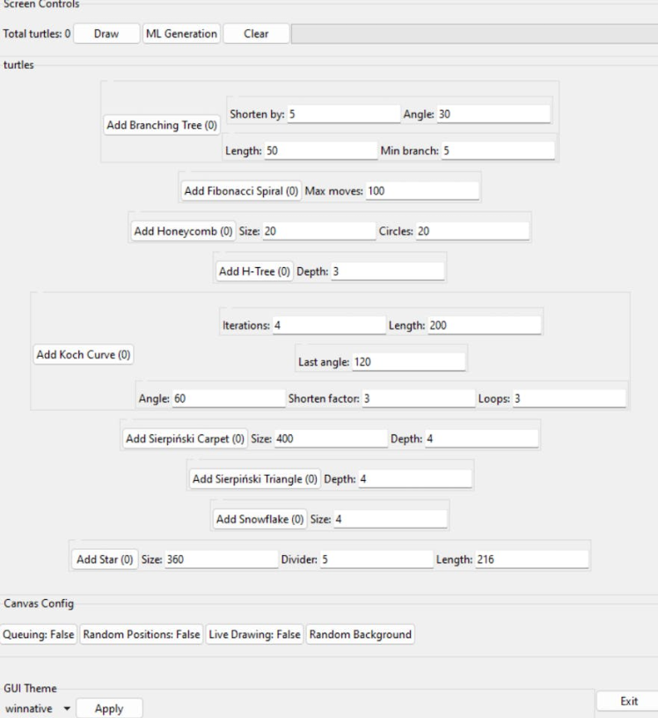Add a Fibonacci Spiral turtle
This screenshot has height=718, width=658.
pyautogui.click(x=241, y=190)
